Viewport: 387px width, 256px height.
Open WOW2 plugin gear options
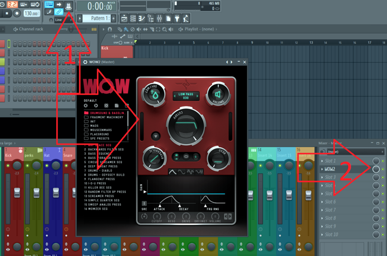(85, 62)
